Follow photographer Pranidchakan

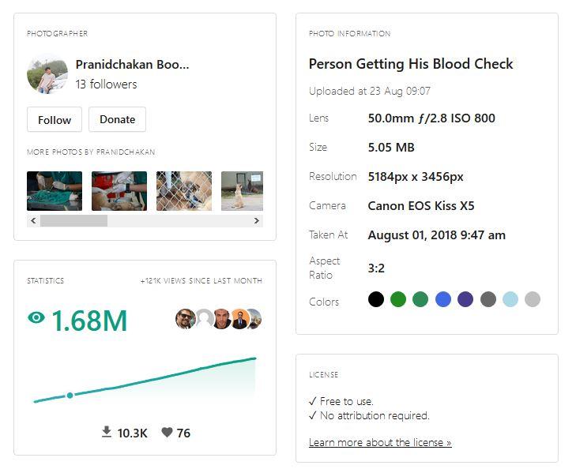pos(55,119)
